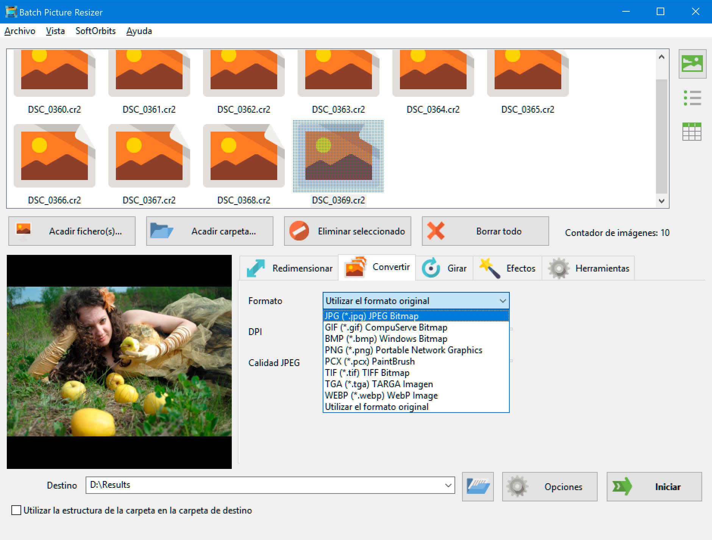Click the Batch Picture Resizer app icon
Screen dimensions: 712x540
coord(11,12)
